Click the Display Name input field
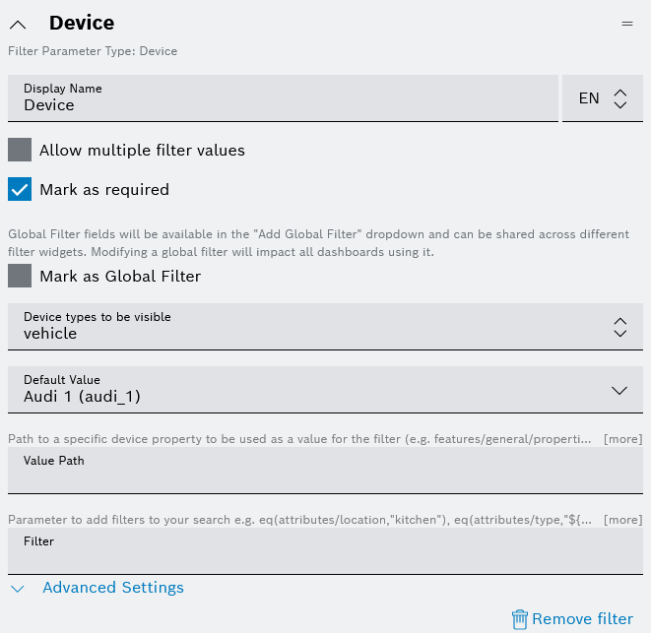This screenshot has width=651, height=634. [283, 97]
